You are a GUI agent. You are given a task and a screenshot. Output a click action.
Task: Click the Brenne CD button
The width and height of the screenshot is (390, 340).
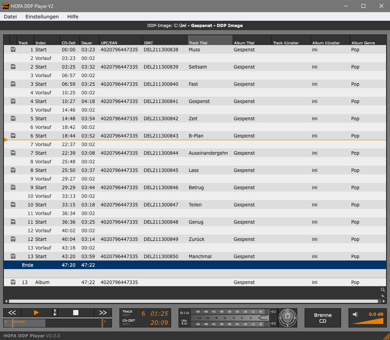point(323,318)
